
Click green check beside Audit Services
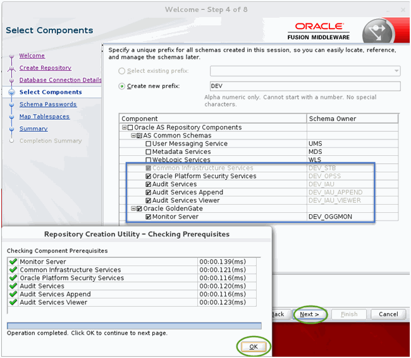click(13, 286)
